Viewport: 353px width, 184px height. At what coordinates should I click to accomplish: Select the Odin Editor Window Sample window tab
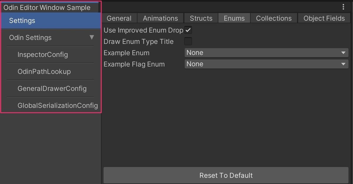coord(49,7)
